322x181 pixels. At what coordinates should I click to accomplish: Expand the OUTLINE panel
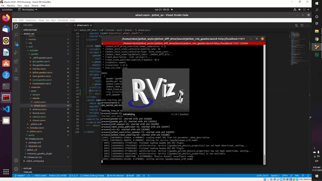point(27,168)
